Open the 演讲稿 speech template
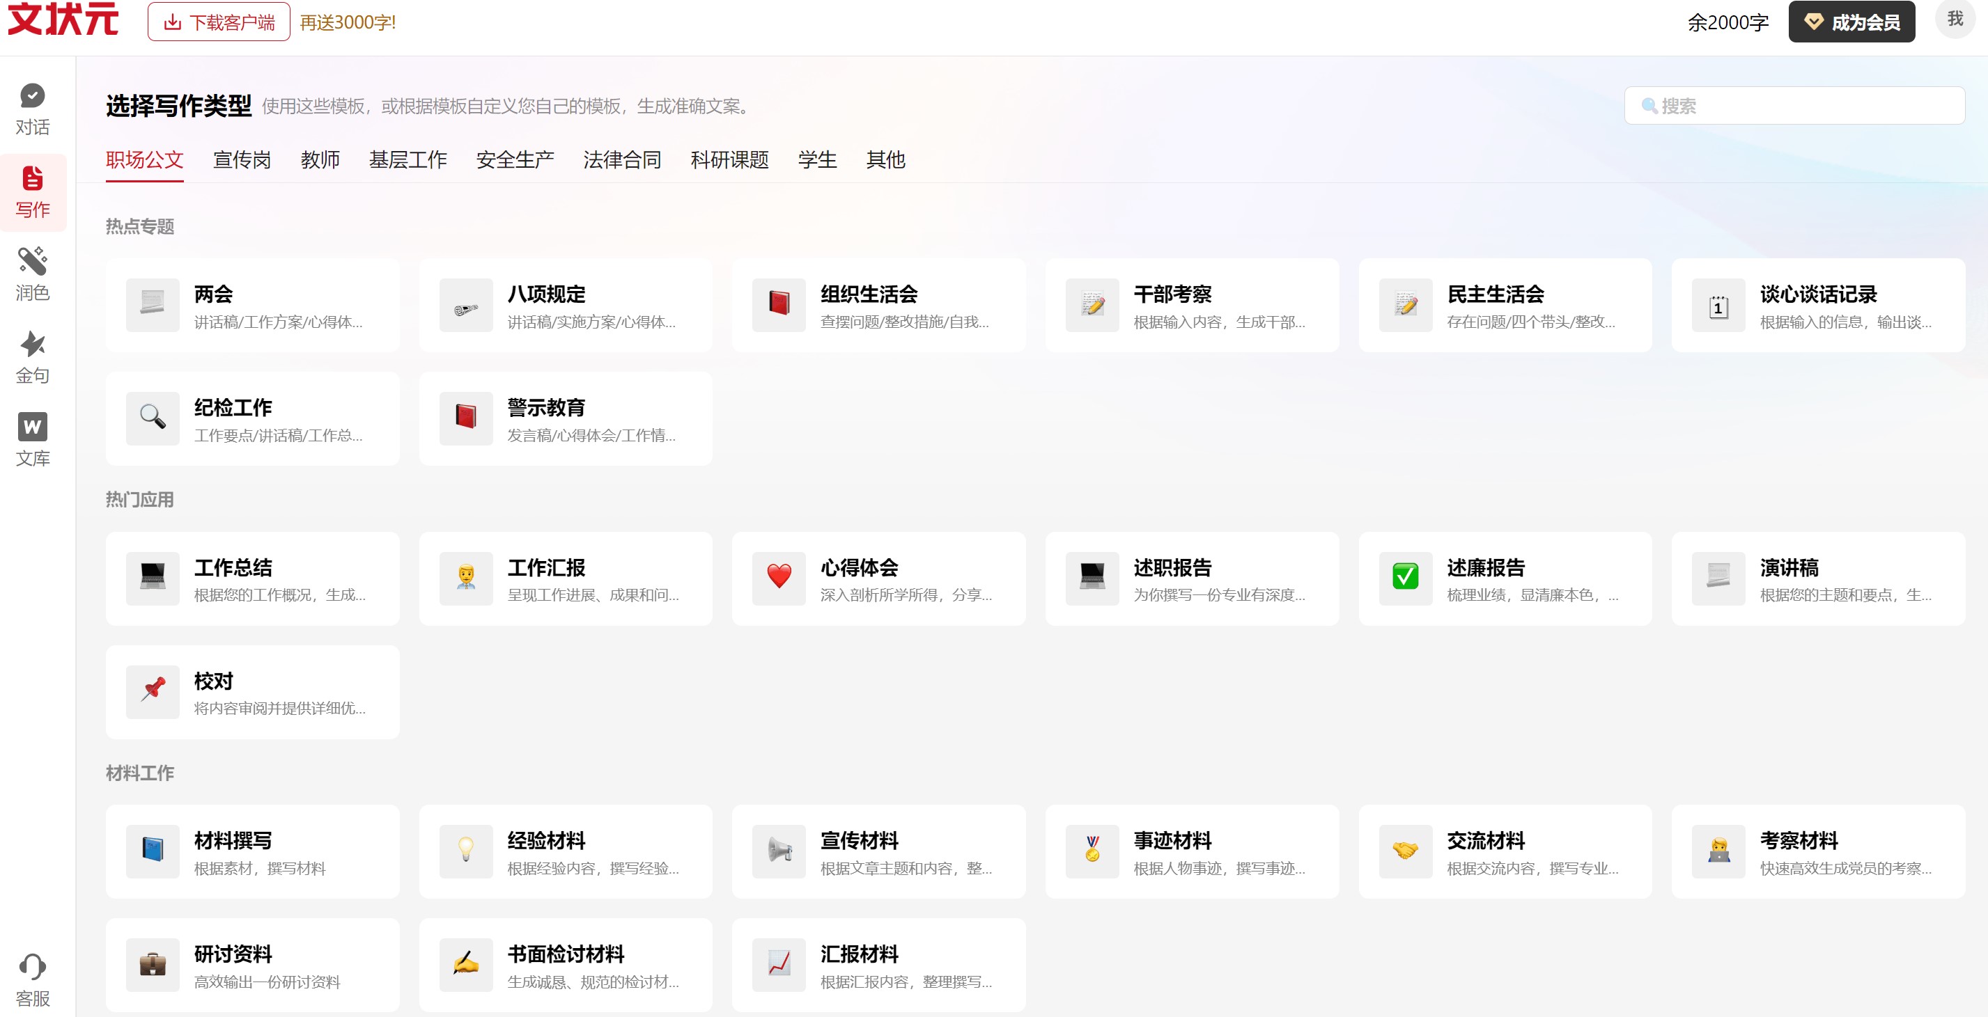 pos(1819,579)
